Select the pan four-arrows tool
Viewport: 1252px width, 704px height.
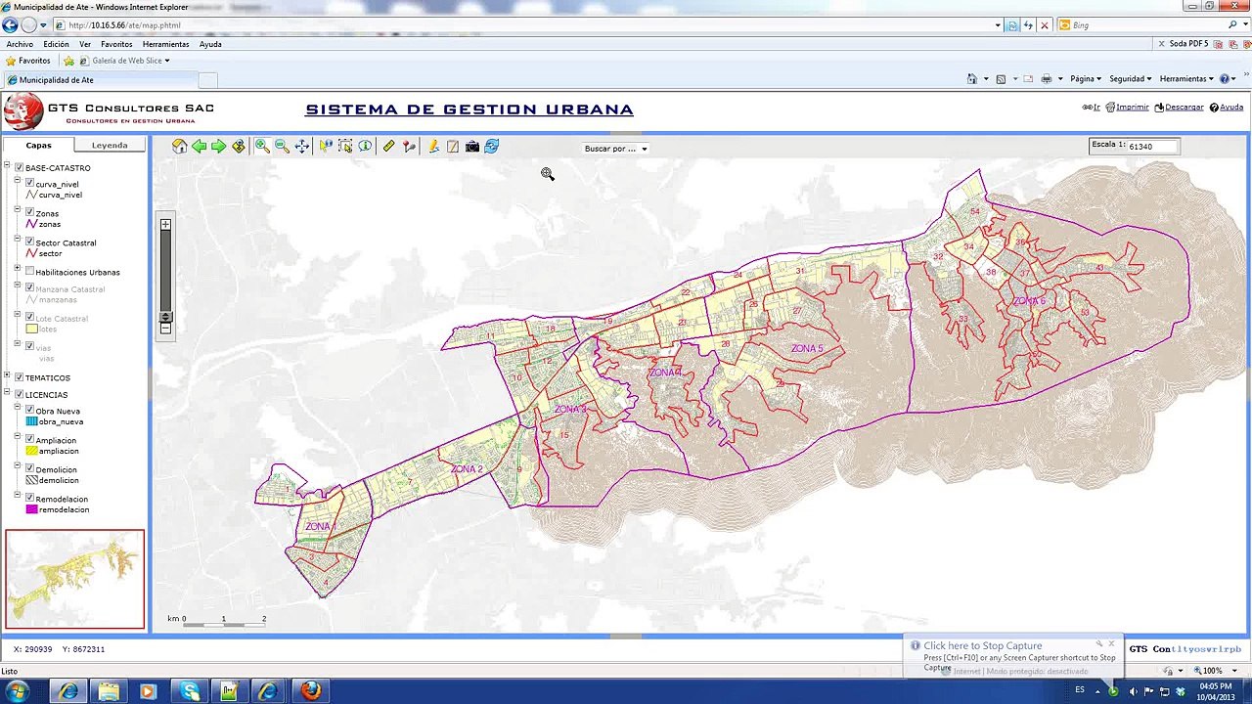click(x=302, y=147)
